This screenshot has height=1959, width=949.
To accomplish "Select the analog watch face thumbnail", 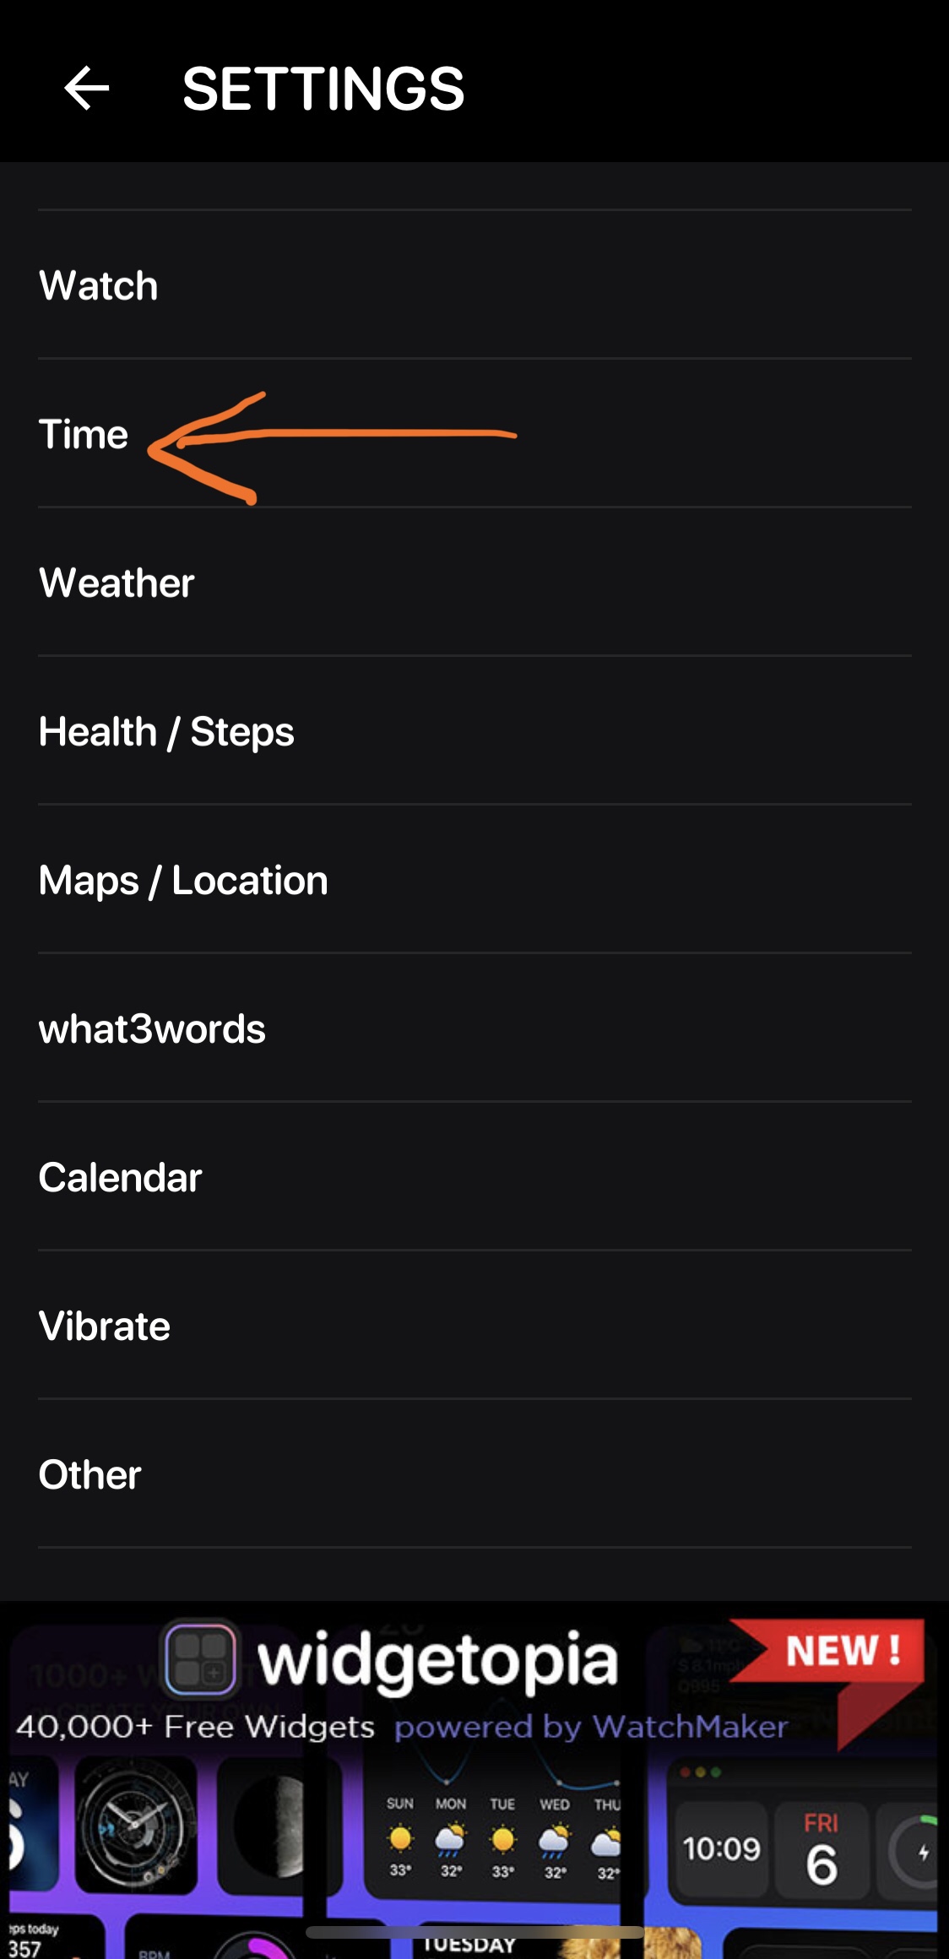I will [x=135, y=1826].
